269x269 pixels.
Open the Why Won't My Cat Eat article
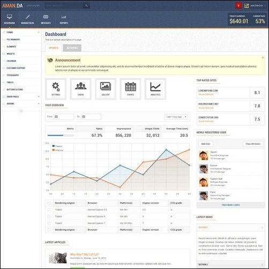[85, 255]
